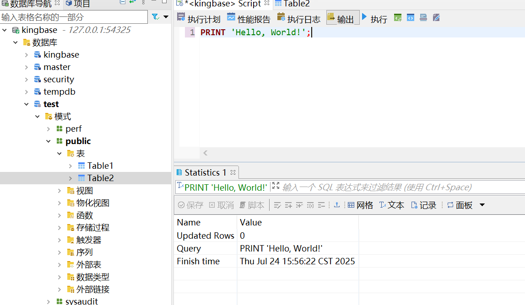This screenshot has width=525, height=305.
Task: Select the 存储过程 stored procedures folder
Action: pyautogui.click(x=92, y=228)
